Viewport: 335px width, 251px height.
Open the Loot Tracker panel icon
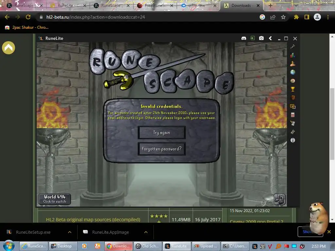[x=293, y=98]
